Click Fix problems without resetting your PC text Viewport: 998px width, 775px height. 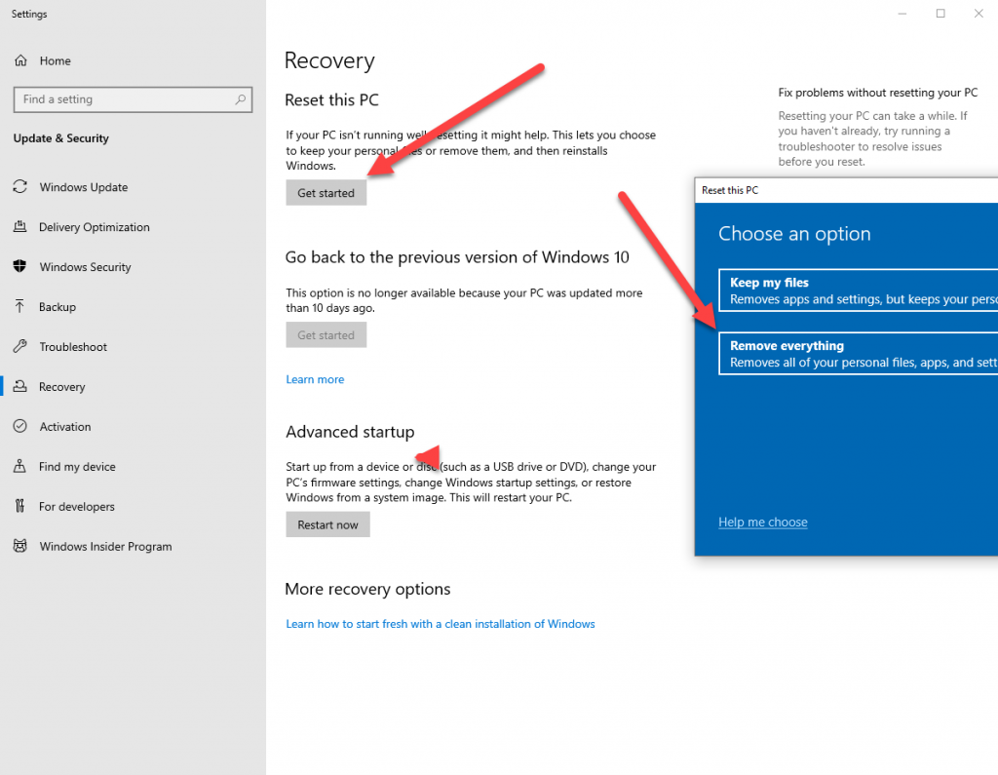(x=878, y=93)
